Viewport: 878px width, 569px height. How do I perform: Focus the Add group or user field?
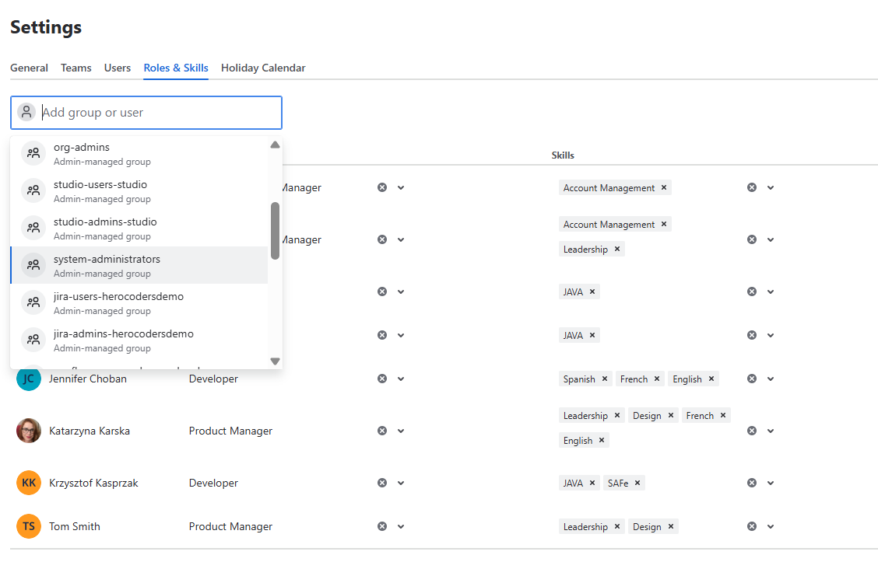[146, 113]
